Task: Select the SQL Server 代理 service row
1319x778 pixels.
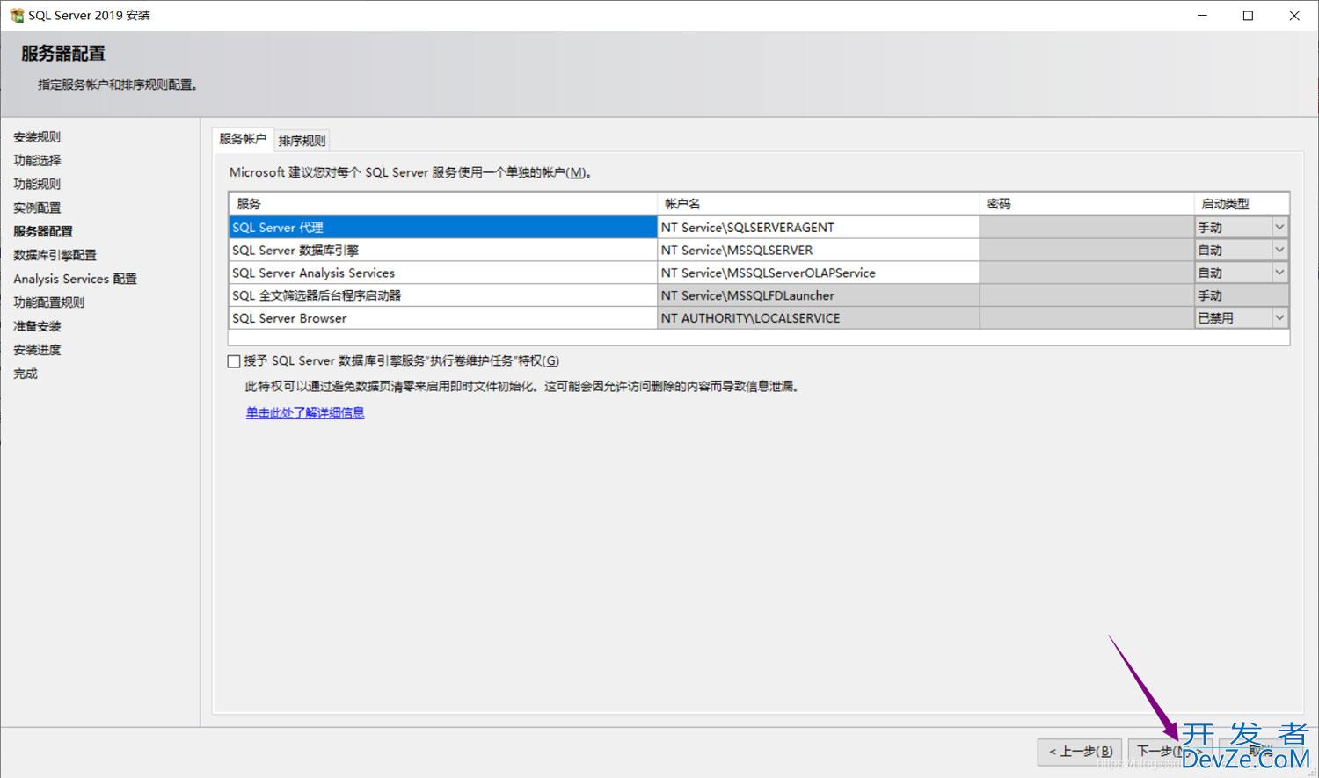Action: 442,227
